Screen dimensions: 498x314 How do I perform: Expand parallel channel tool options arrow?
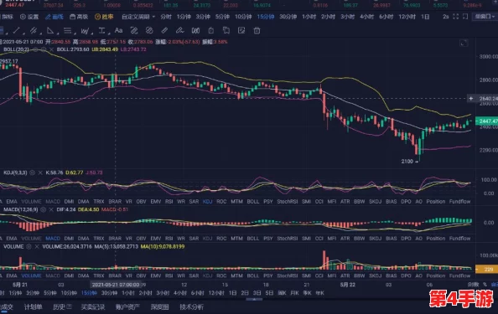click(40, 33)
